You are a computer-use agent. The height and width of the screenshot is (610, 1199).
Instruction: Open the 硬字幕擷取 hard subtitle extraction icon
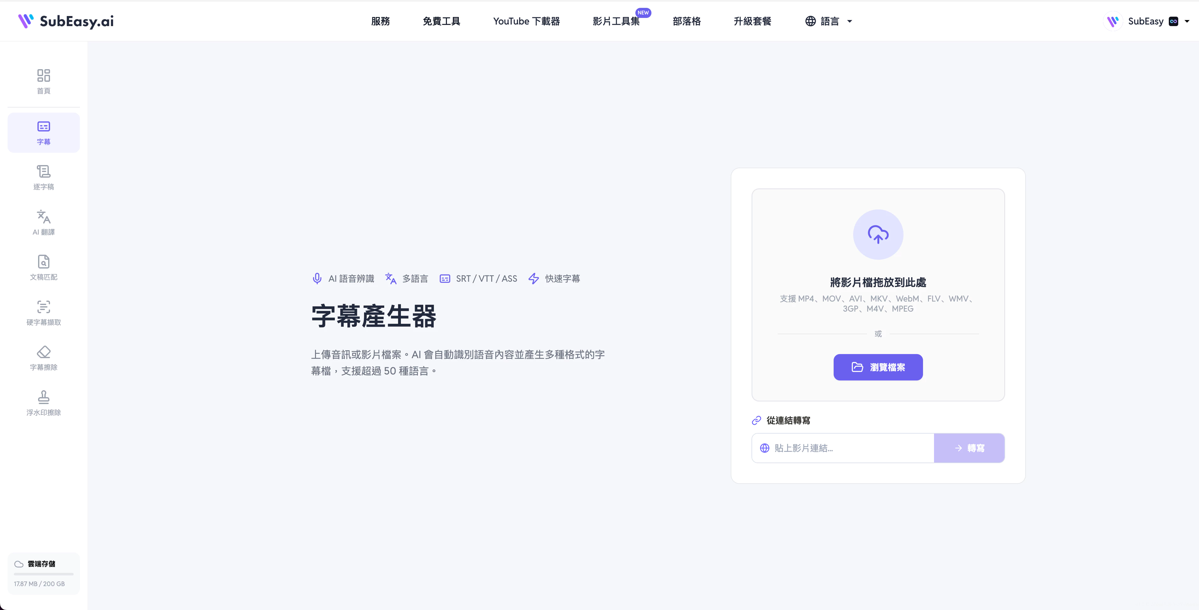tap(44, 307)
